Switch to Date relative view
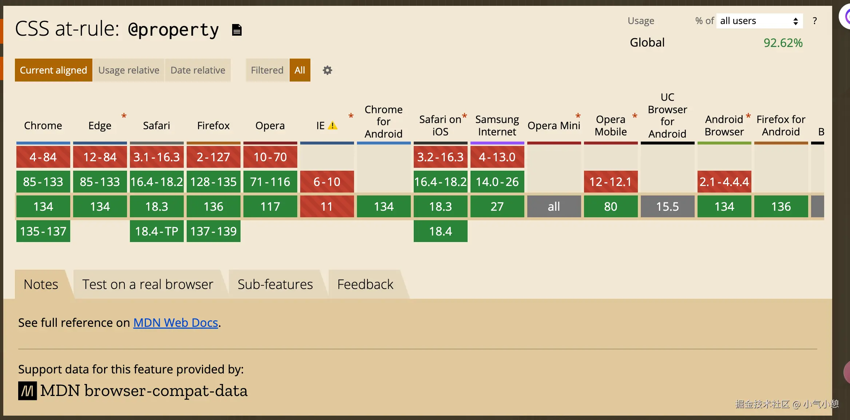The width and height of the screenshot is (850, 420). (198, 70)
